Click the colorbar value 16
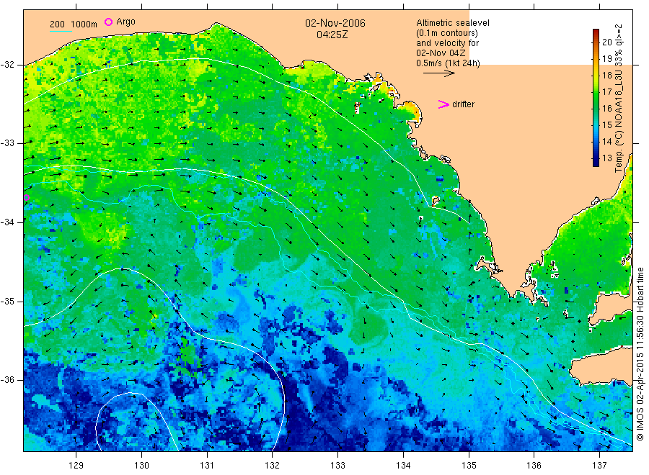Image resolution: width=649 pixels, height=475 pixels. click(606, 109)
